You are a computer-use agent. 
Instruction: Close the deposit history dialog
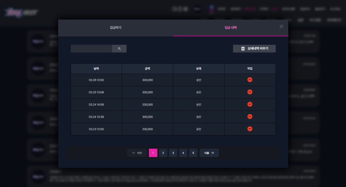pos(281,26)
